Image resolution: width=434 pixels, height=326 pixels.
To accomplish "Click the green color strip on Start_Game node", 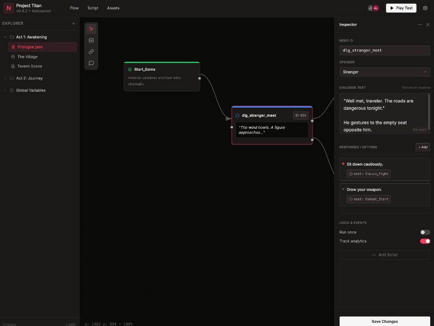I will pyautogui.click(x=162, y=61).
